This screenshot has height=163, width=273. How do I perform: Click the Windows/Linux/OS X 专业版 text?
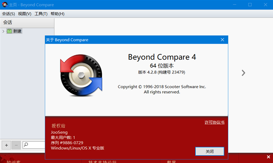point(77,148)
